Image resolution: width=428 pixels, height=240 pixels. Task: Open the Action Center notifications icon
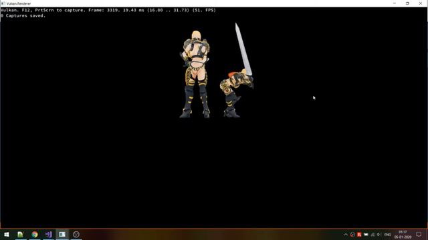coord(419,235)
